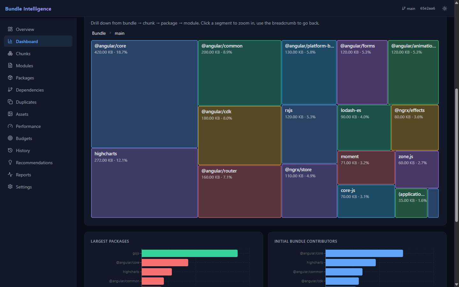Select the zone.js treemap segment
The height and width of the screenshot is (287, 459).
click(x=417, y=169)
